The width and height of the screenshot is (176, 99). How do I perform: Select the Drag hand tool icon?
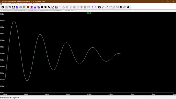click(114, 7)
